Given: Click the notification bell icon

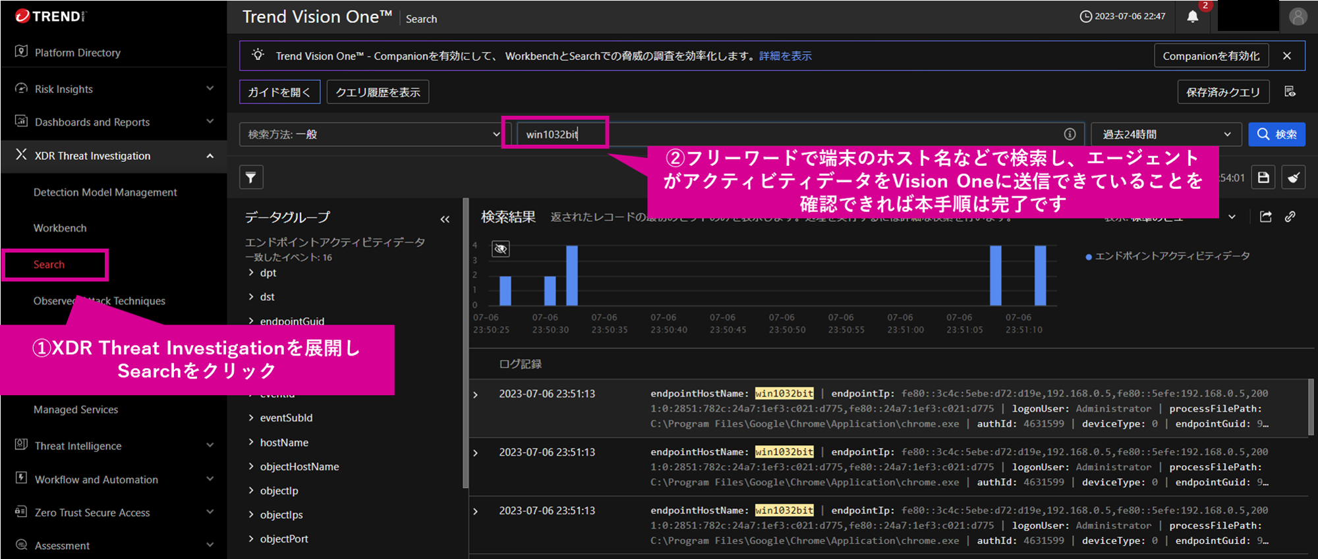Looking at the screenshot, I should pyautogui.click(x=1192, y=16).
